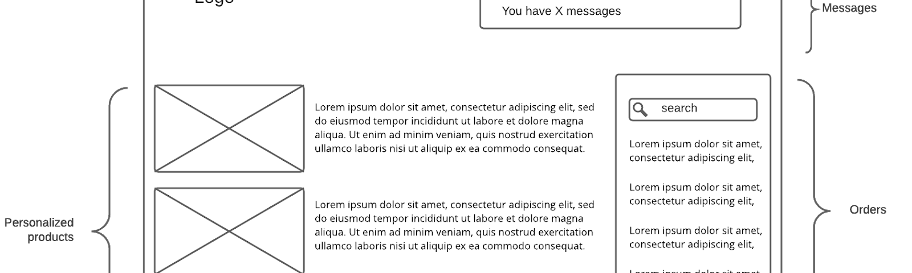Open the first order entry in sidebar
This screenshot has width=912, height=273.
[x=695, y=151]
